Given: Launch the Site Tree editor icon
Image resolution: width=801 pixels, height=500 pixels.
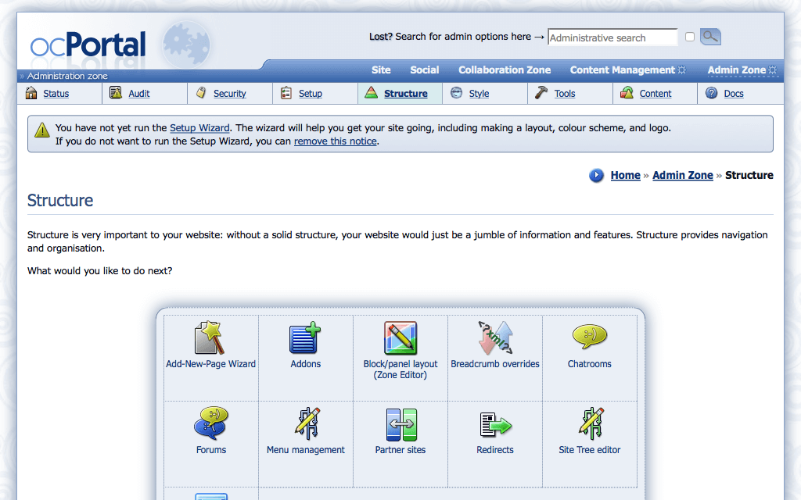Looking at the screenshot, I should (x=590, y=424).
